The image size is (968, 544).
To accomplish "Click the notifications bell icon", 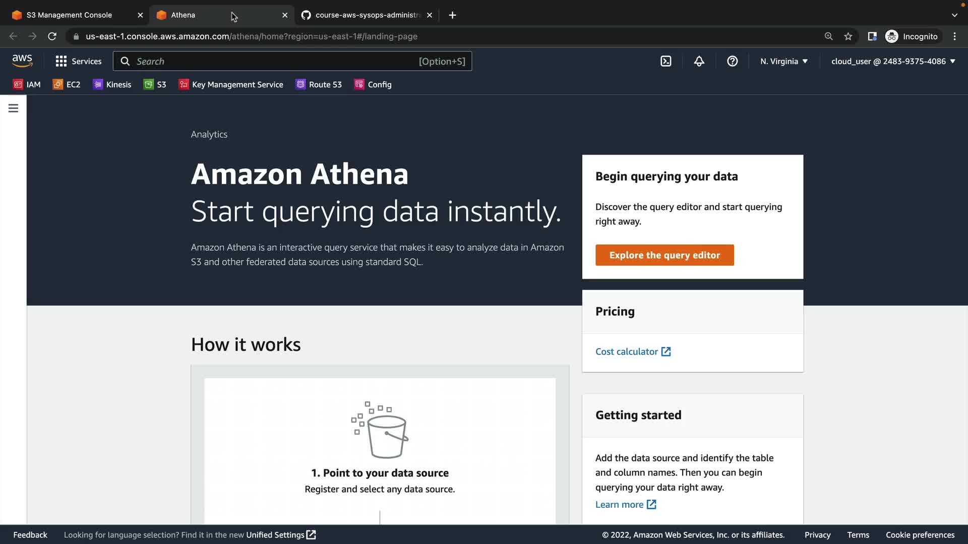I will (x=699, y=61).
